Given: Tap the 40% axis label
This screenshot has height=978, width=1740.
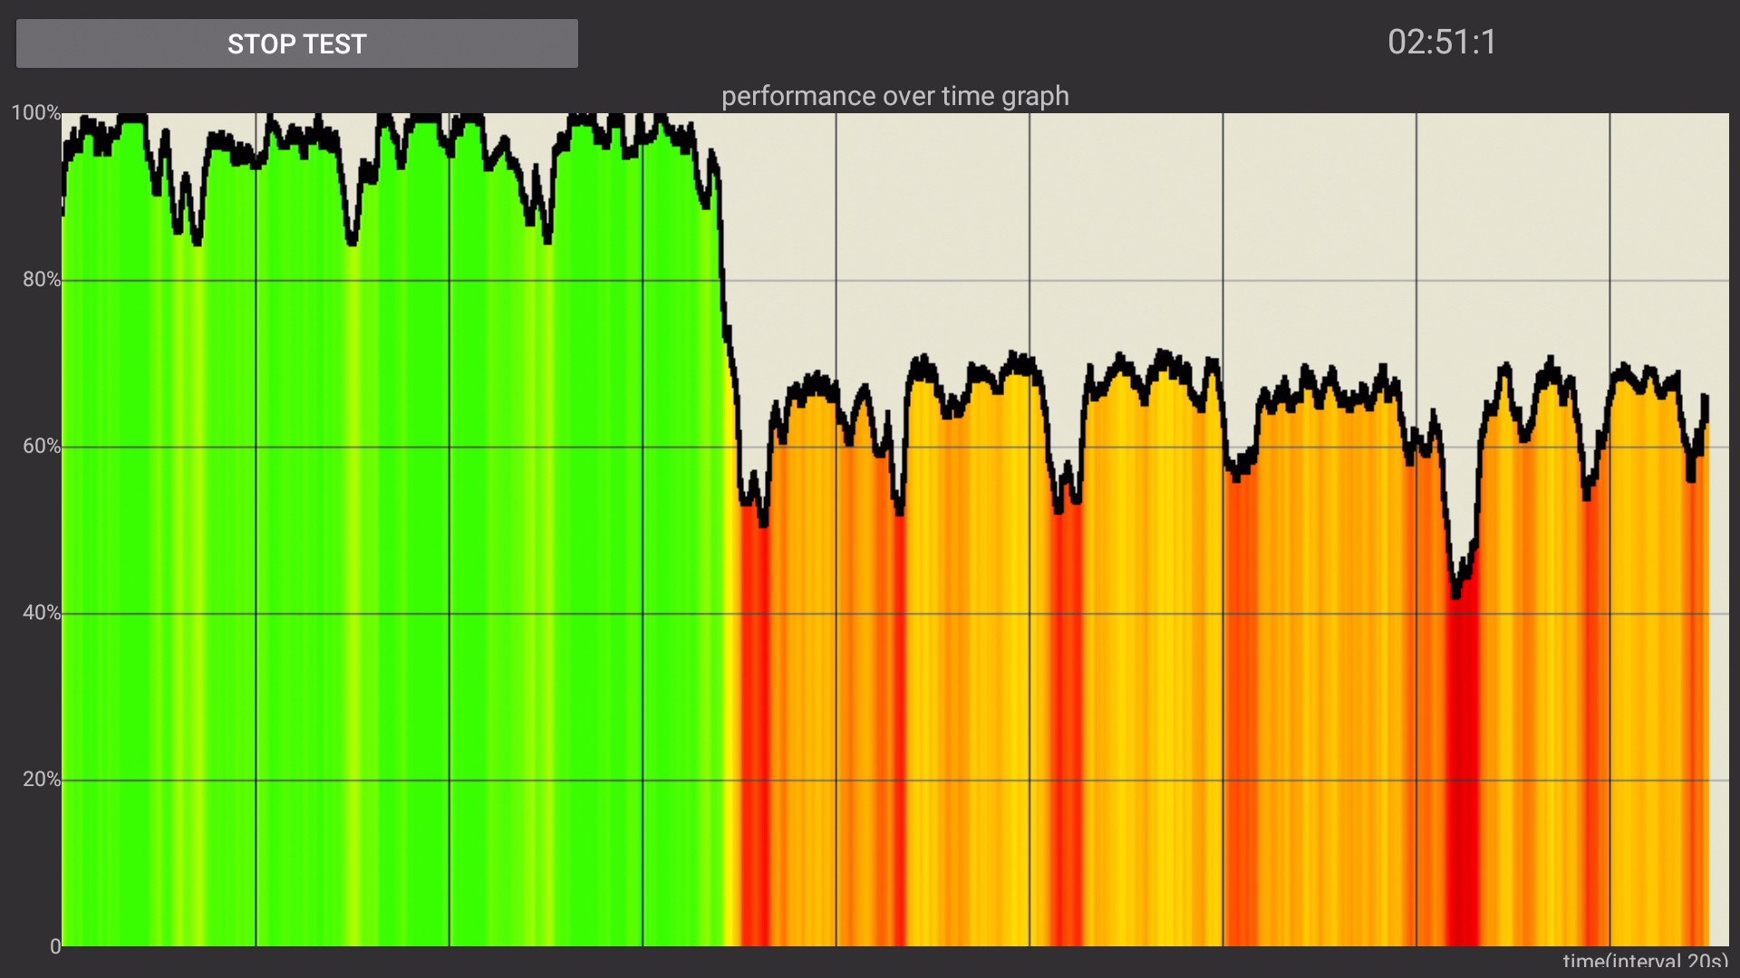Looking at the screenshot, I should coord(41,613).
